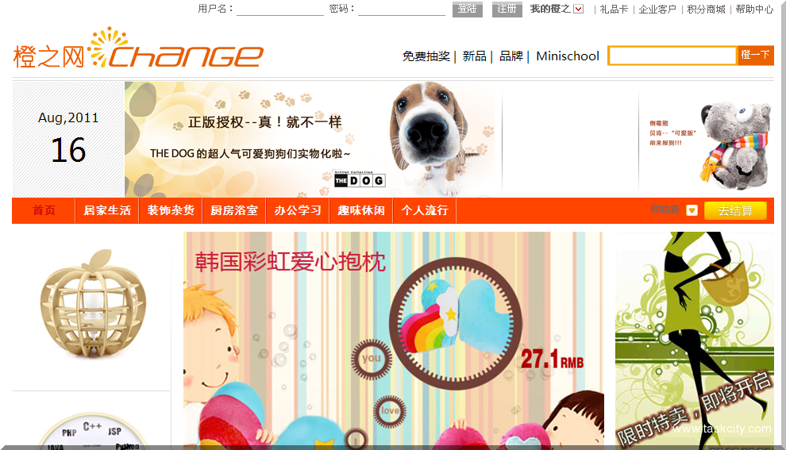Click the apple-shaped lamp product thumbnail
Viewport: 786px width, 450px height.
pos(93,306)
